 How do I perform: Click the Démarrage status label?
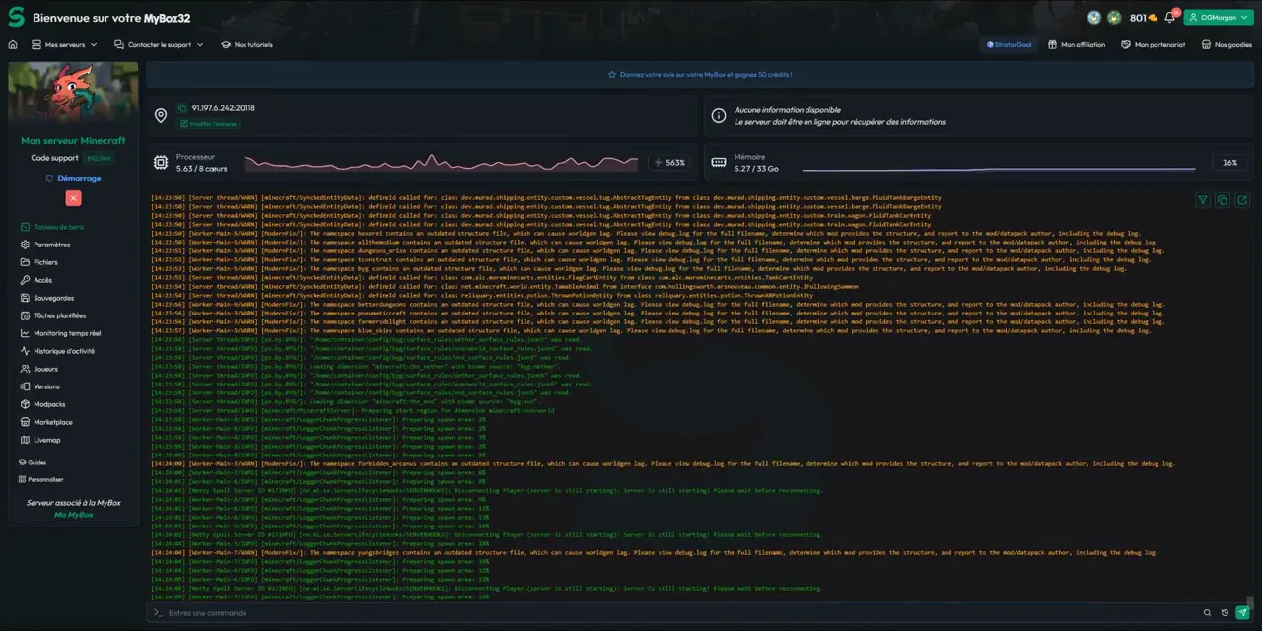(x=73, y=179)
